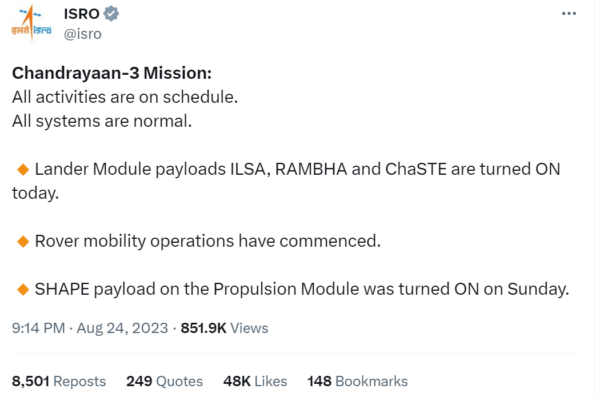The width and height of the screenshot is (596, 397).
Task: Click the orange diamond before SHAPE payload
Action: point(23,289)
